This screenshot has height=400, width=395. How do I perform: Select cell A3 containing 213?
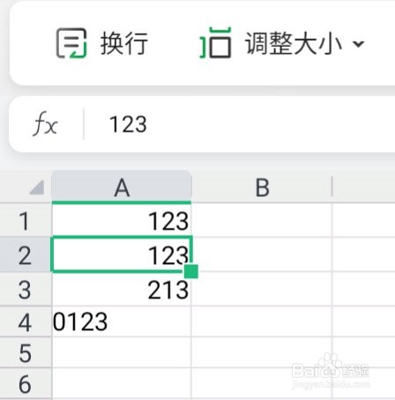coord(122,289)
